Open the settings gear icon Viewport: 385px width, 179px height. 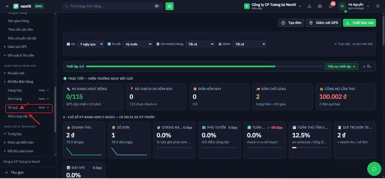(x=320, y=6)
